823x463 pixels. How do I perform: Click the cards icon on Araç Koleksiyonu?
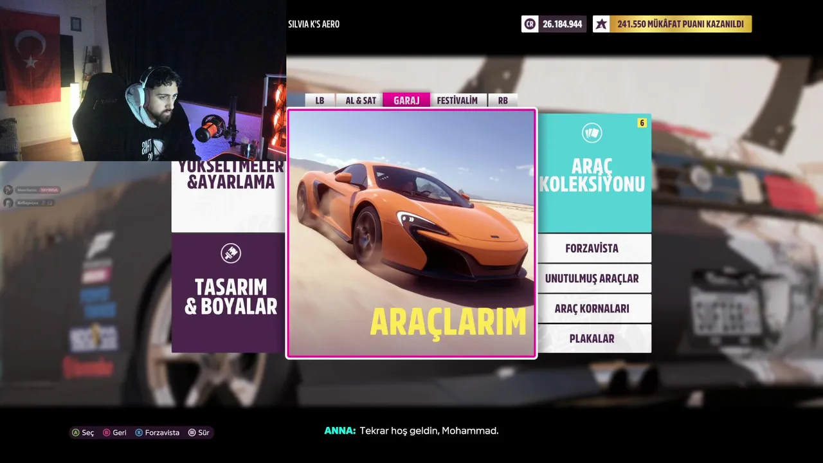592,133
